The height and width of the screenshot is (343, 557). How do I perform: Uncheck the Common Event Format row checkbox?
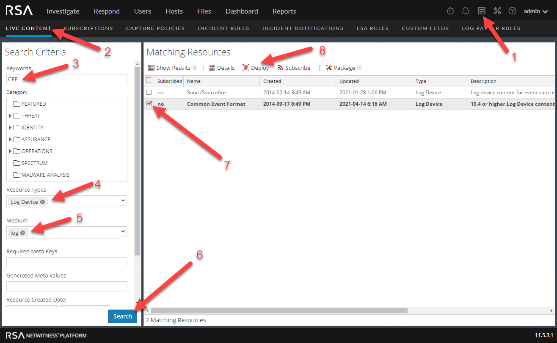click(x=149, y=104)
